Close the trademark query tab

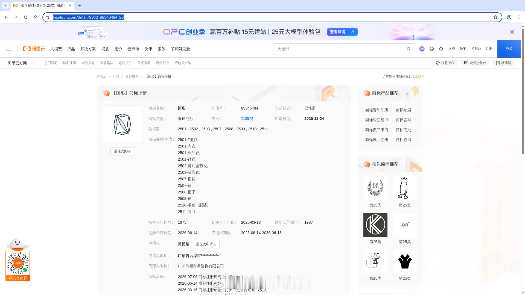(x=70, y=5)
